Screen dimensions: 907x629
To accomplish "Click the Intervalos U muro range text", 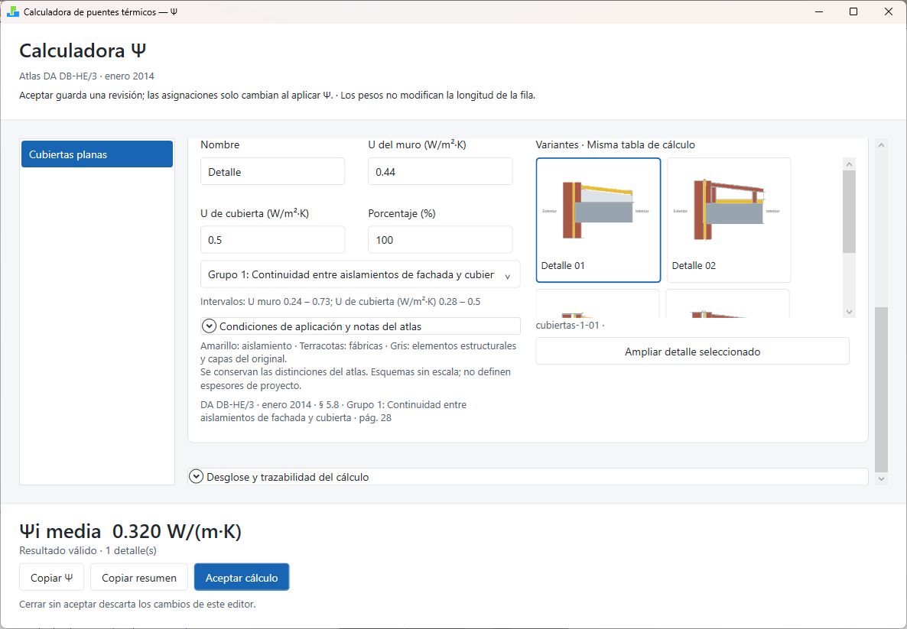I will tap(340, 301).
